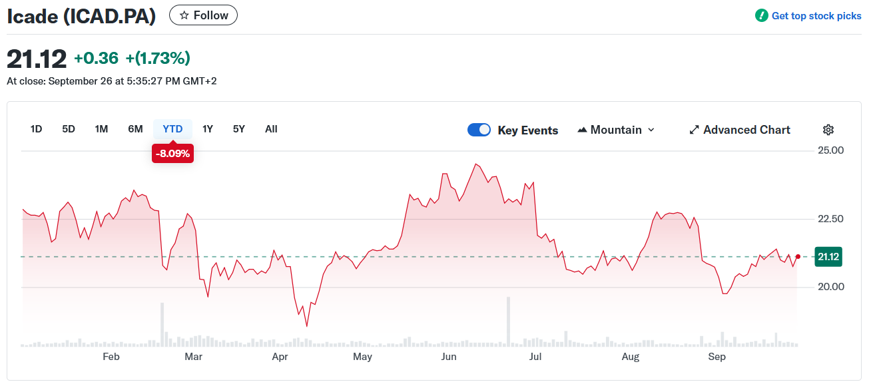Viewport: 871px width, 384px height.
Task: Open the Advanced Chart
Action: tap(740, 130)
